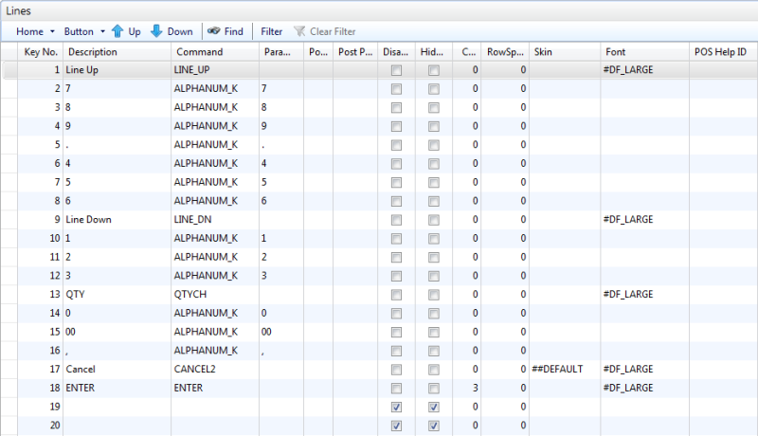
Task: Click the Find binoculars icon
Action: coord(214,31)
